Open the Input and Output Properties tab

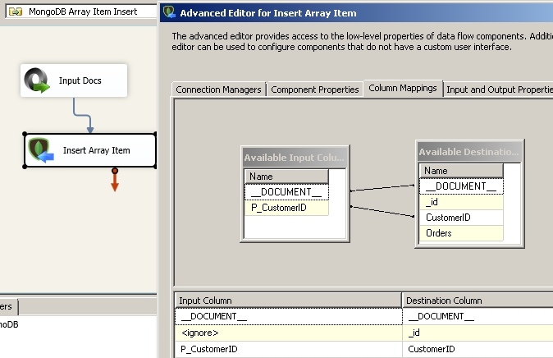tap(498, 89)
